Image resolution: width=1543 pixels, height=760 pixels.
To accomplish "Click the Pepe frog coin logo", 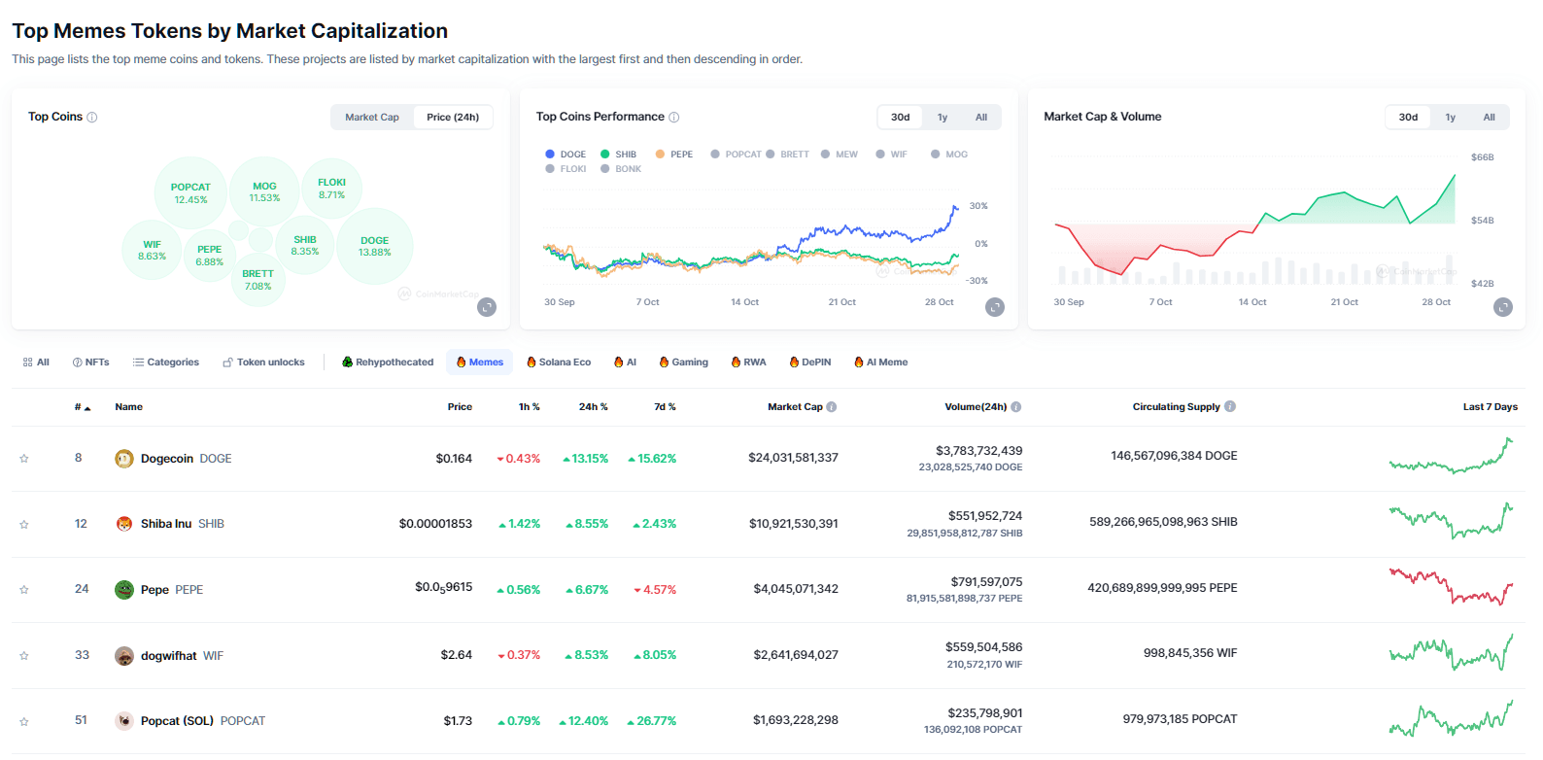I will (x=124, y=590).
